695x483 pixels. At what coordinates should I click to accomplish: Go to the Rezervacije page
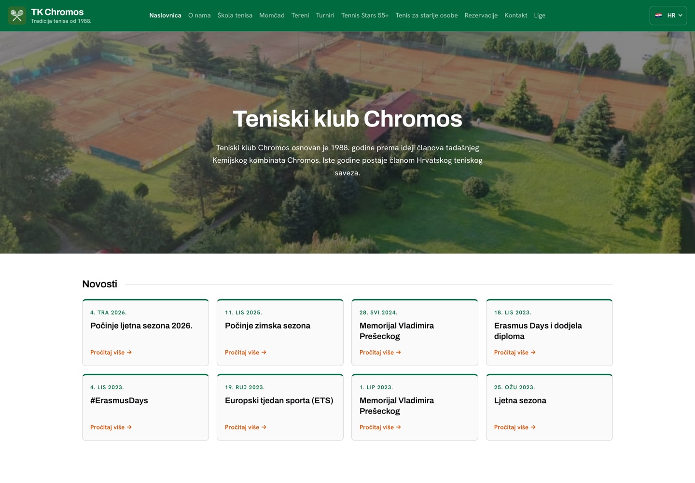click(x=481, y=15)
